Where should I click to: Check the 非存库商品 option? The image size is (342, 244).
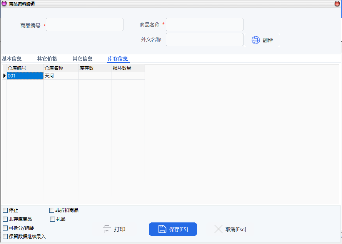tap(5, 219)
